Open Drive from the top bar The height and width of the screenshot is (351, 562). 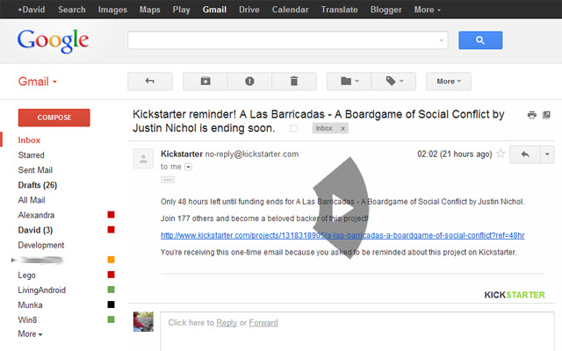coord(249,10)
